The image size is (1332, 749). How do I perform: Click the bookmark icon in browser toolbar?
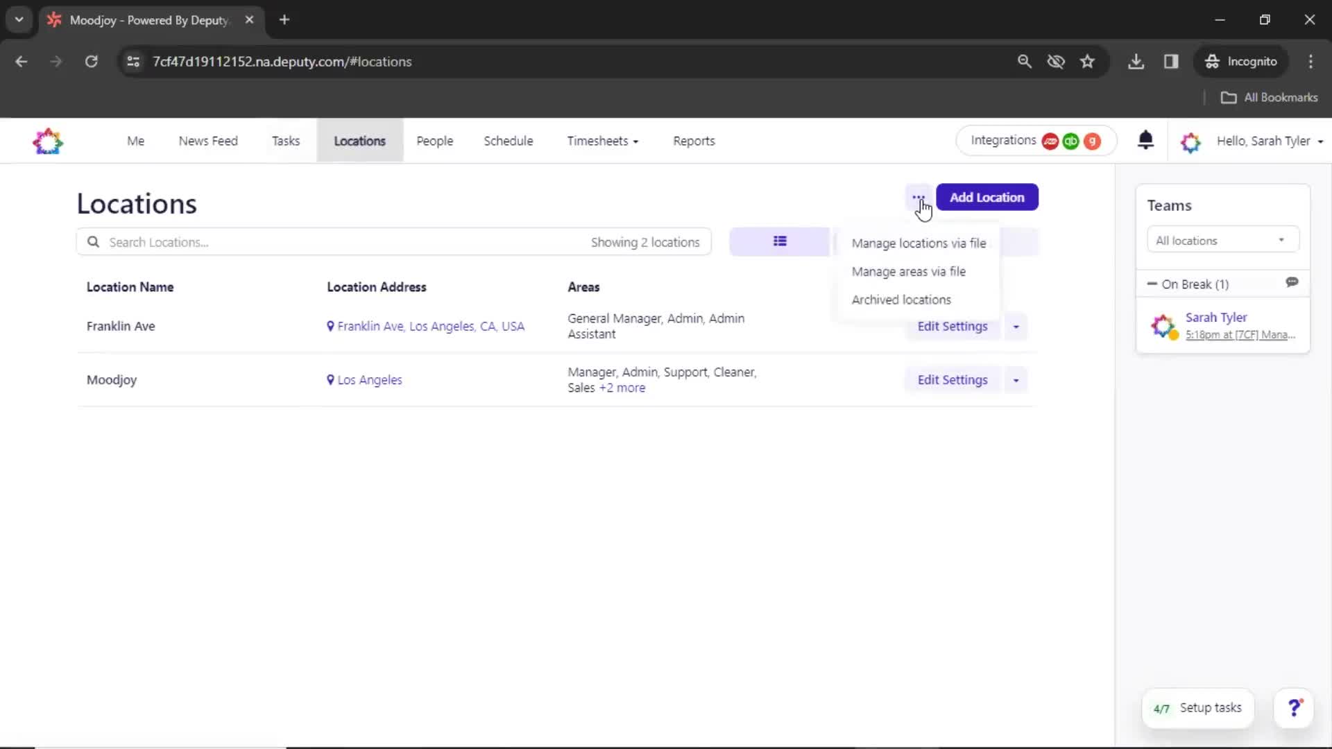point(1087,61)
